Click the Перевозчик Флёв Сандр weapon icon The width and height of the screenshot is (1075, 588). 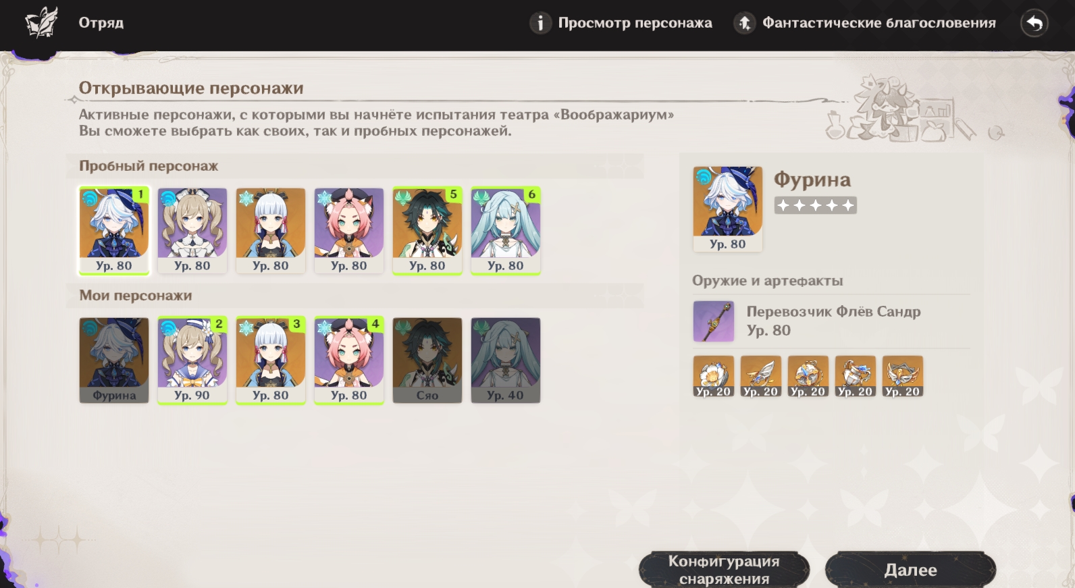[714, 321]
